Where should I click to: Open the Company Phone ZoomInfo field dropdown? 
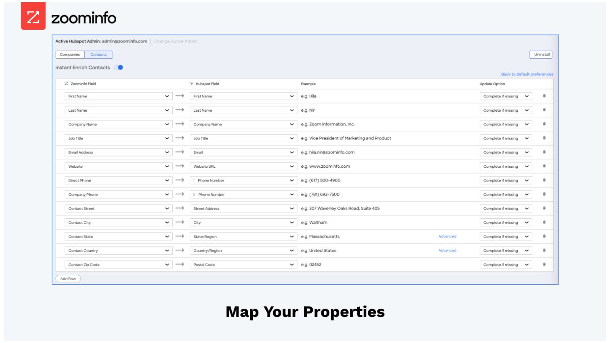[x=119, y=194]
